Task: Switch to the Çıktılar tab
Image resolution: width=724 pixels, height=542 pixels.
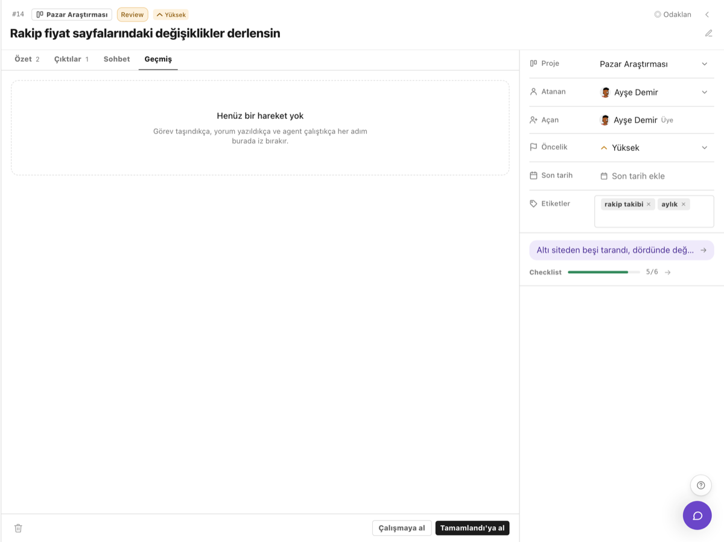Action: pos(71,59)
